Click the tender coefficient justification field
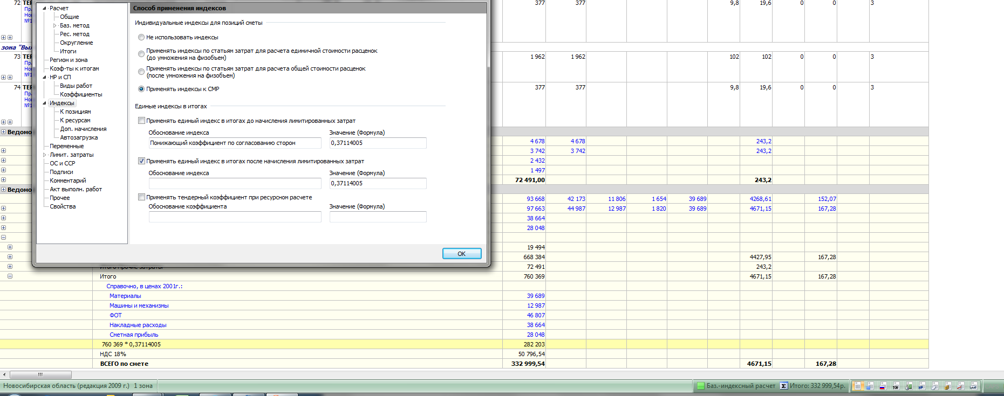Image resolution: width=1004 pixels, height=396 pixels. (x=235, y=217)
